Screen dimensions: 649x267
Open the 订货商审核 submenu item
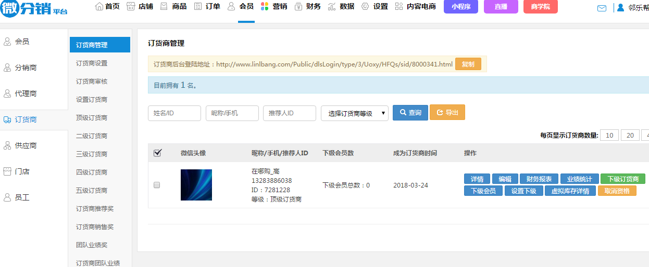click(92, 82)
